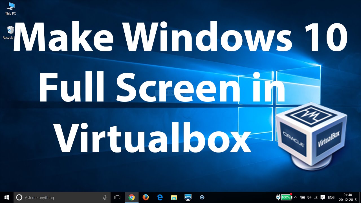Click the battery status tray icon
This screenshot has height=203, width=361.
[x=303, y=197]
